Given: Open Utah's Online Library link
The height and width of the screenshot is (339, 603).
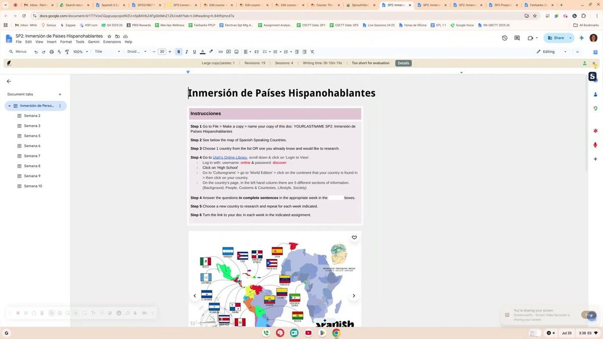Looking at the screenshot, I should [230, 157].
